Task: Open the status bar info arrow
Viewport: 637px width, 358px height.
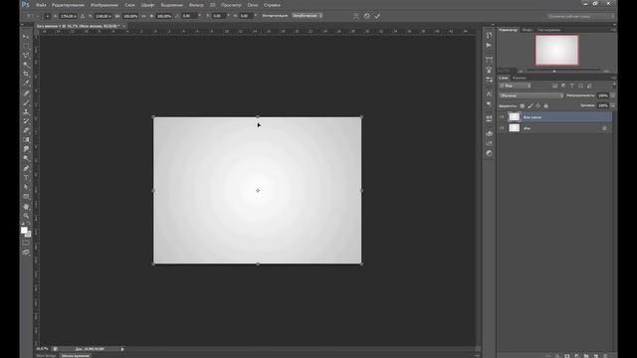Action: [x=121, y=349]
